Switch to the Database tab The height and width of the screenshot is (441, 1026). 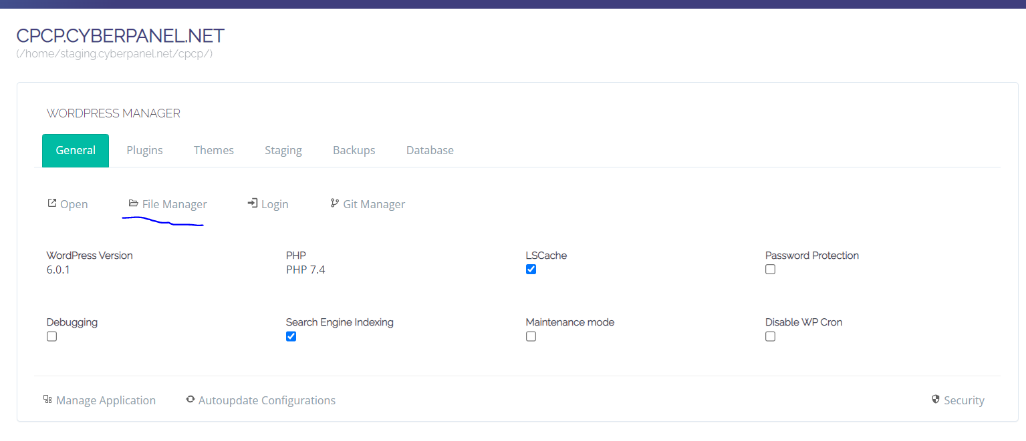[430, 150]
